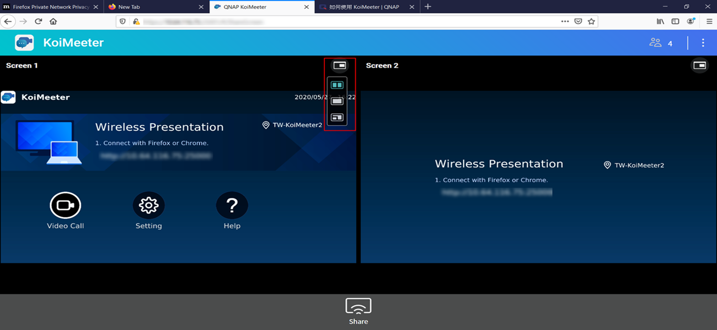Viewport: 717px width, 330px height.
Task: Open the Setting gear icon
Action: pyautogui.click(x=148, y=206)
